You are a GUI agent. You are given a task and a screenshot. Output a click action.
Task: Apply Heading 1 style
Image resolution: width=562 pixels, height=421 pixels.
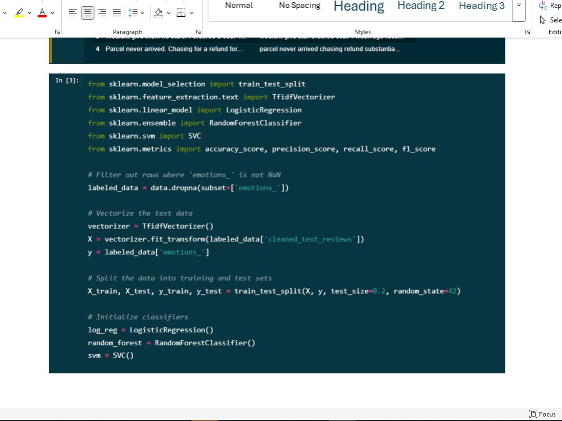tap(359, 6)
